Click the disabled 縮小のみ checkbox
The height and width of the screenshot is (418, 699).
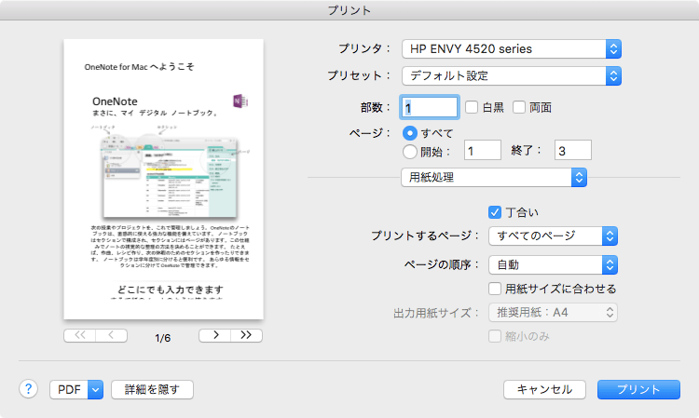(495, 336)
